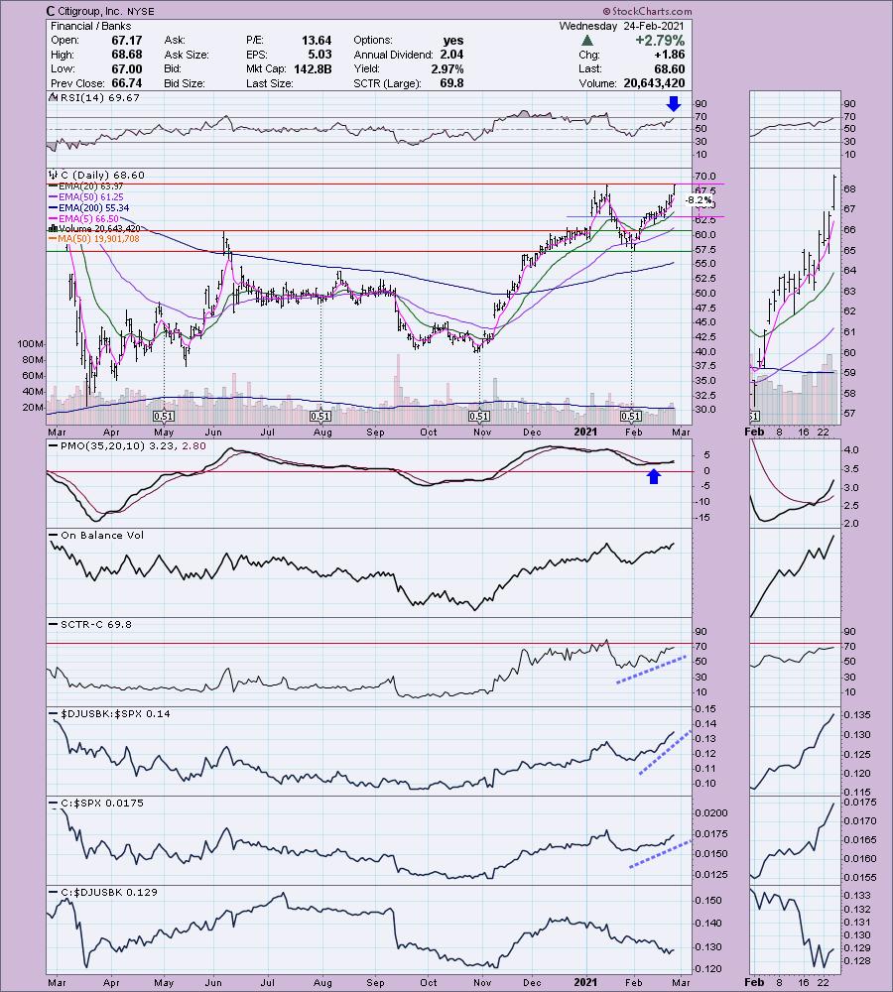Click the SCTR-C 69.8 panel label

pyautogui.click(x=96, y=624)
